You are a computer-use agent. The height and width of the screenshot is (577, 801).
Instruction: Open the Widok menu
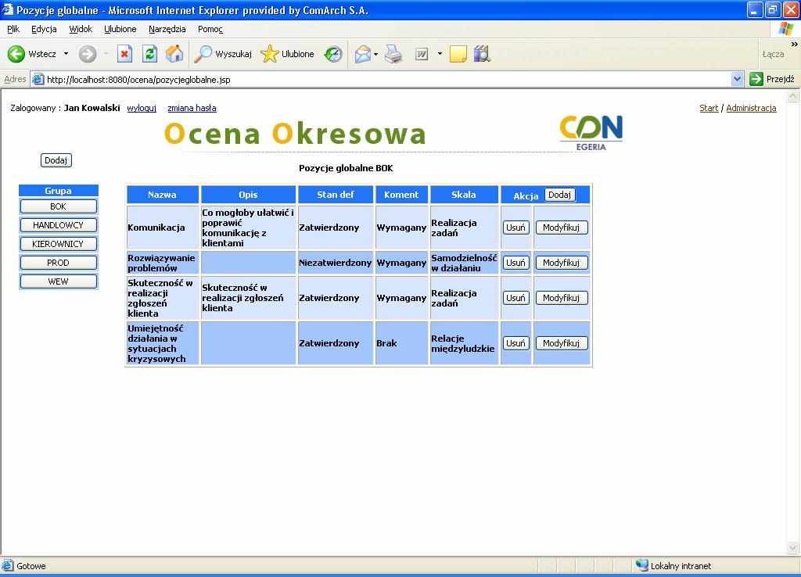click(81, 29)
